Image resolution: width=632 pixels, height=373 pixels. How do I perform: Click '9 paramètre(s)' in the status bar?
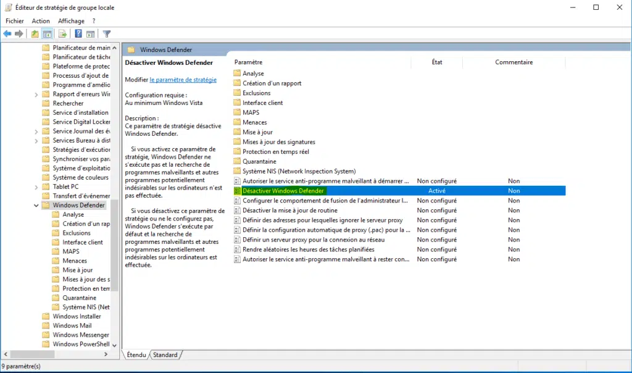21,367
